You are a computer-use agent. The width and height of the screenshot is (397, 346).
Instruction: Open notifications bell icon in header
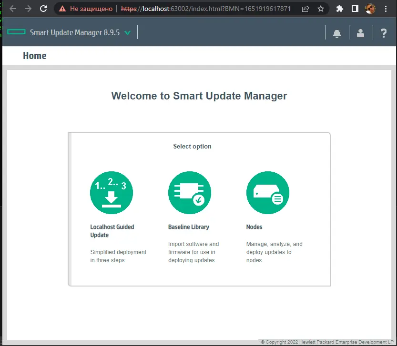pyautogui.click(x=337, y=33)
